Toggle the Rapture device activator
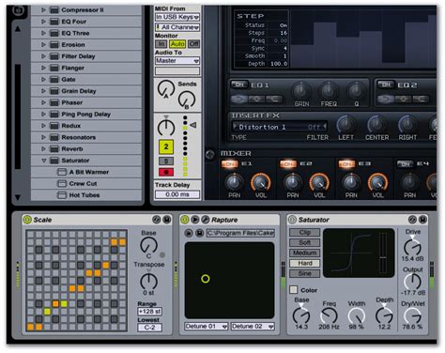 [185, 220]
